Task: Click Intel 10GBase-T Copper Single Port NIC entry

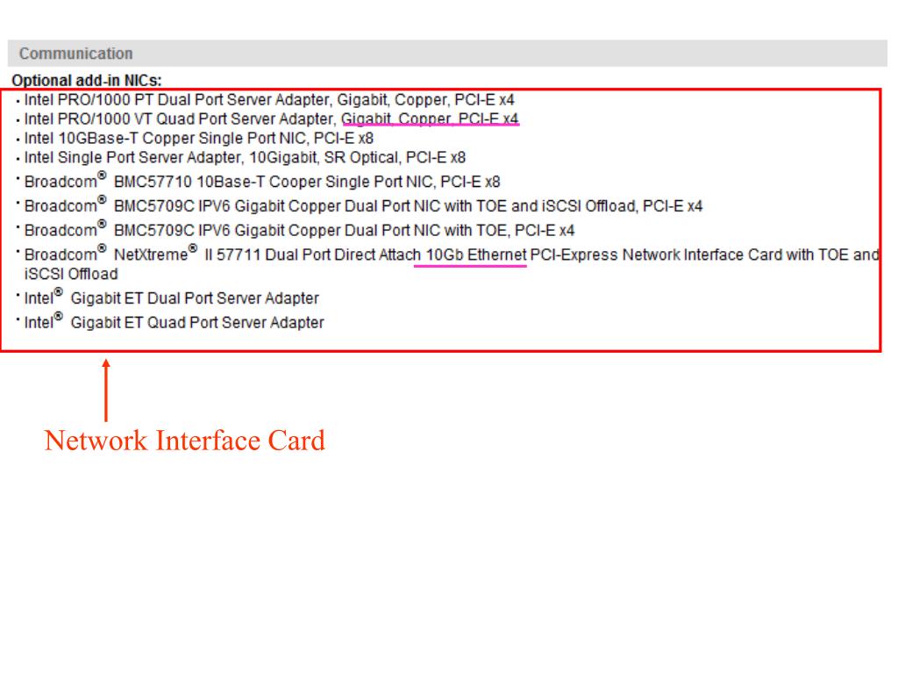Action: point(199,138)
